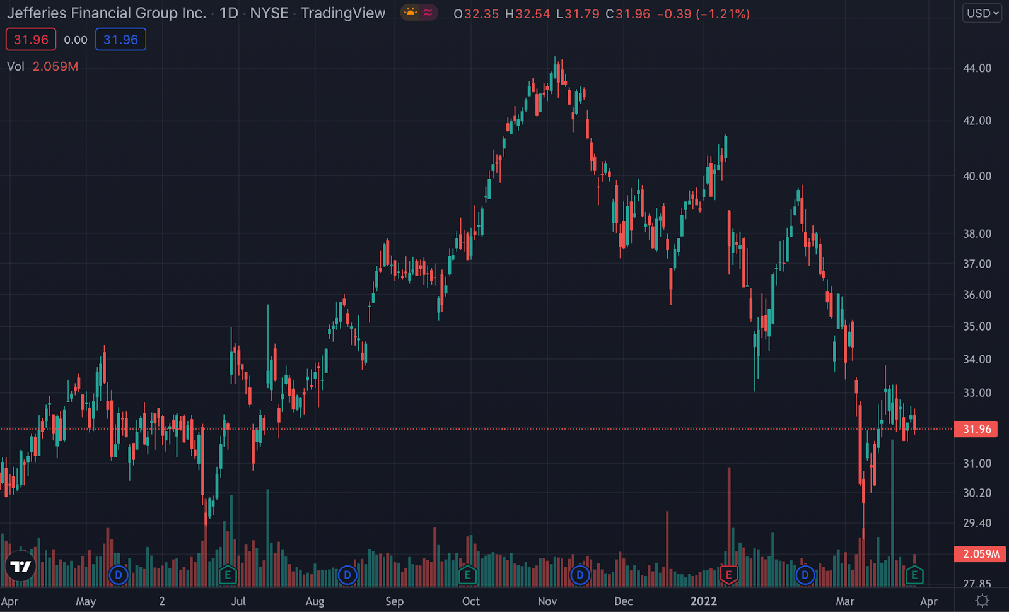Click the 34.00 price axis label
1009x612 pixels.
977,359
